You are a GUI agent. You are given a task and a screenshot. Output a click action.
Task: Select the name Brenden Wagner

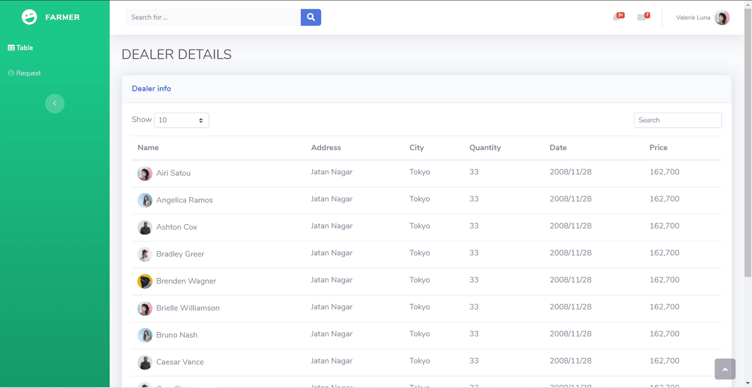(186, 281)
